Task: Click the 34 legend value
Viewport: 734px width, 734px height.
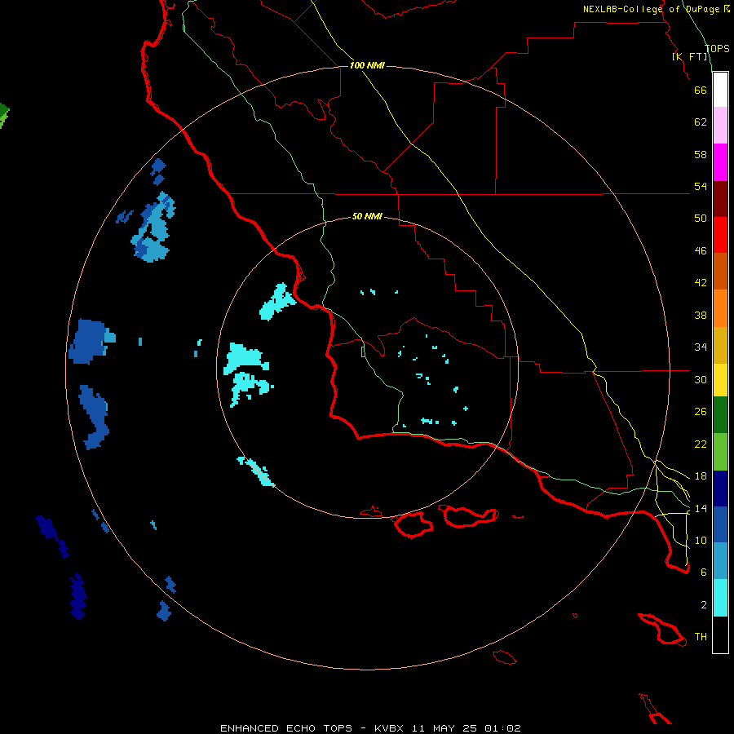Action: tap(701, 347)
